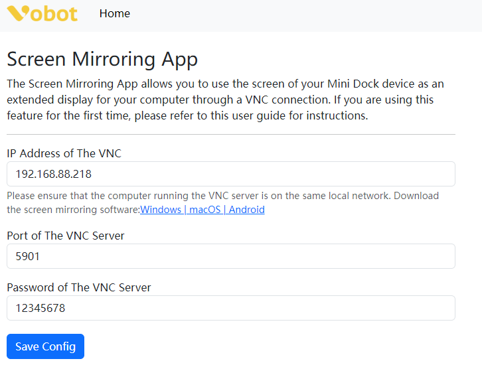
Task: Click the 'Screen Mirroring App' page heading
Action: pyautogui.click(x=102, y=59)
